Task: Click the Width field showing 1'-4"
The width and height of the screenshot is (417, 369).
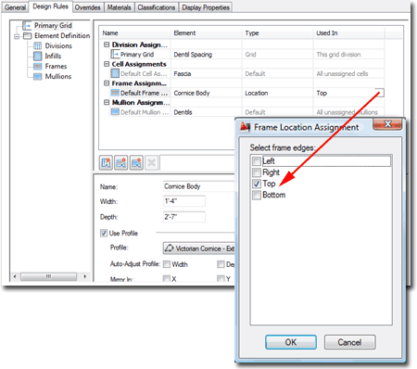Action: 184,201
